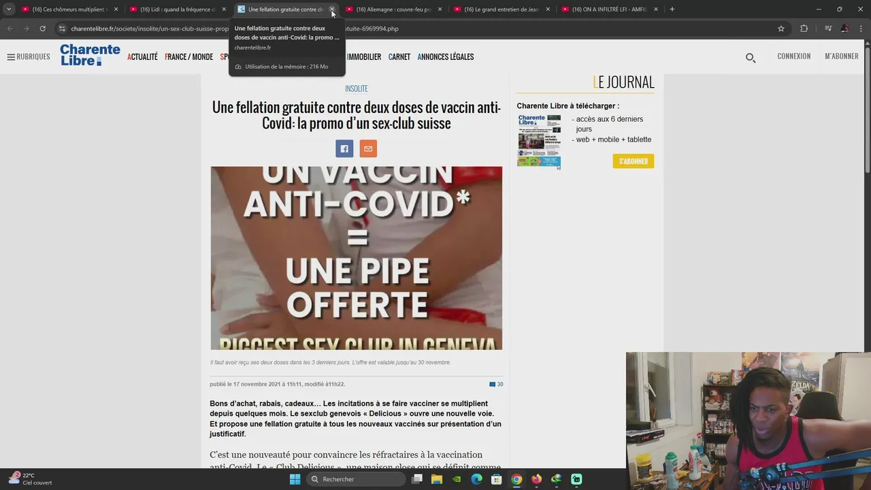871x490 pixels.
Task: Click the address bar URL field
Action: [x=422, y=29]
